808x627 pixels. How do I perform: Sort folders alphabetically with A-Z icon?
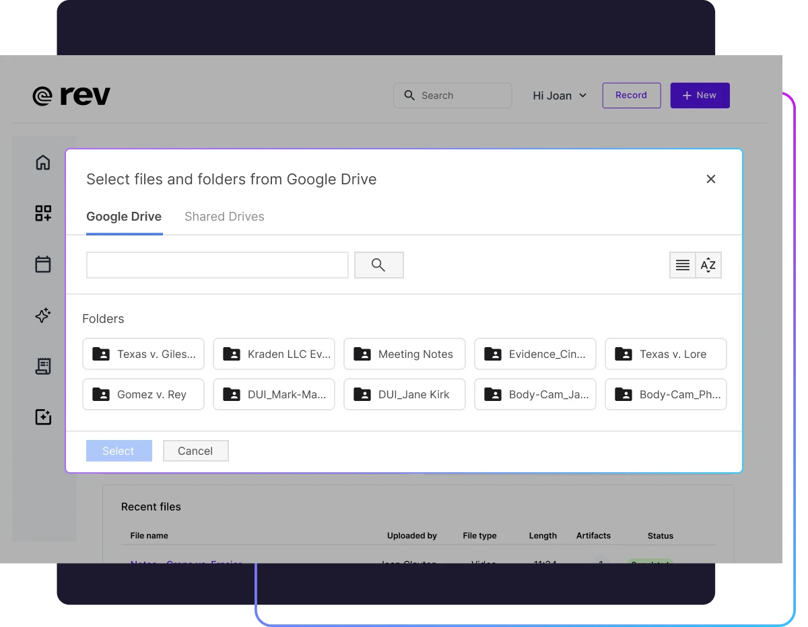708,265
